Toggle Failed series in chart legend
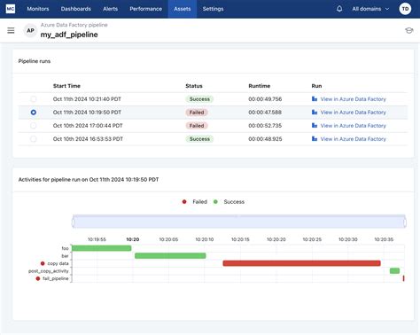420x335 pixels. [x=195, y=202]
